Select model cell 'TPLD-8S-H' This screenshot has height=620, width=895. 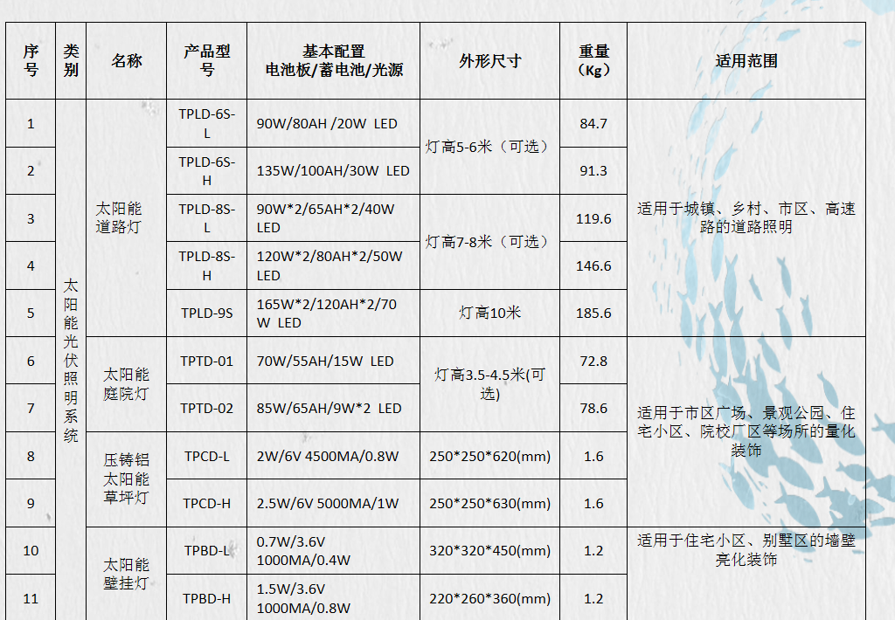(206, 265)
